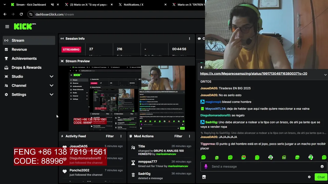Switch to the Notifications / X tab
The width and height of the screenshot is (328, 184).
coord(142,5)
